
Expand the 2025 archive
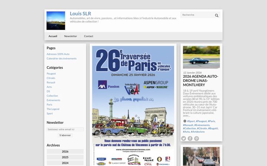[65, 157]
